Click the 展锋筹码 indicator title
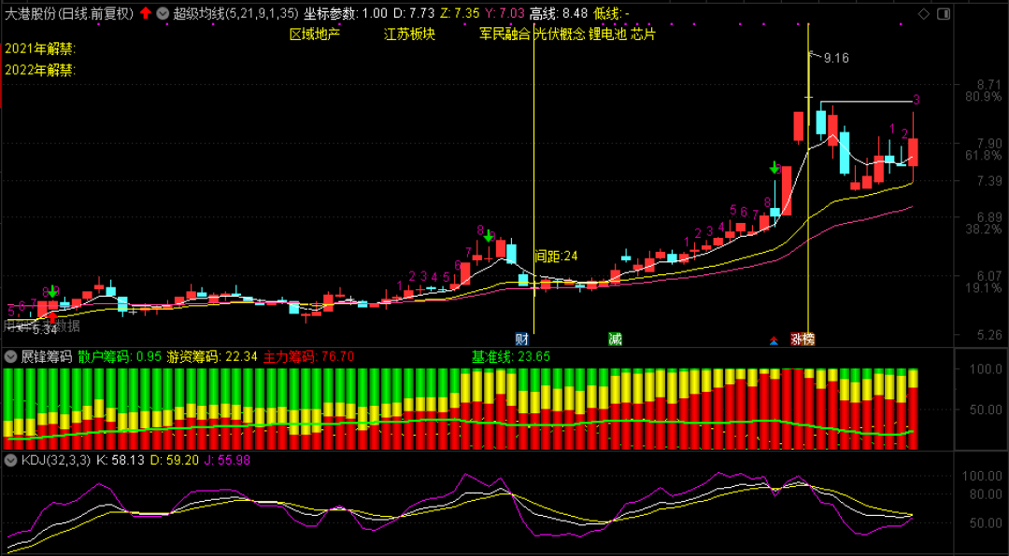 point(47,356)
